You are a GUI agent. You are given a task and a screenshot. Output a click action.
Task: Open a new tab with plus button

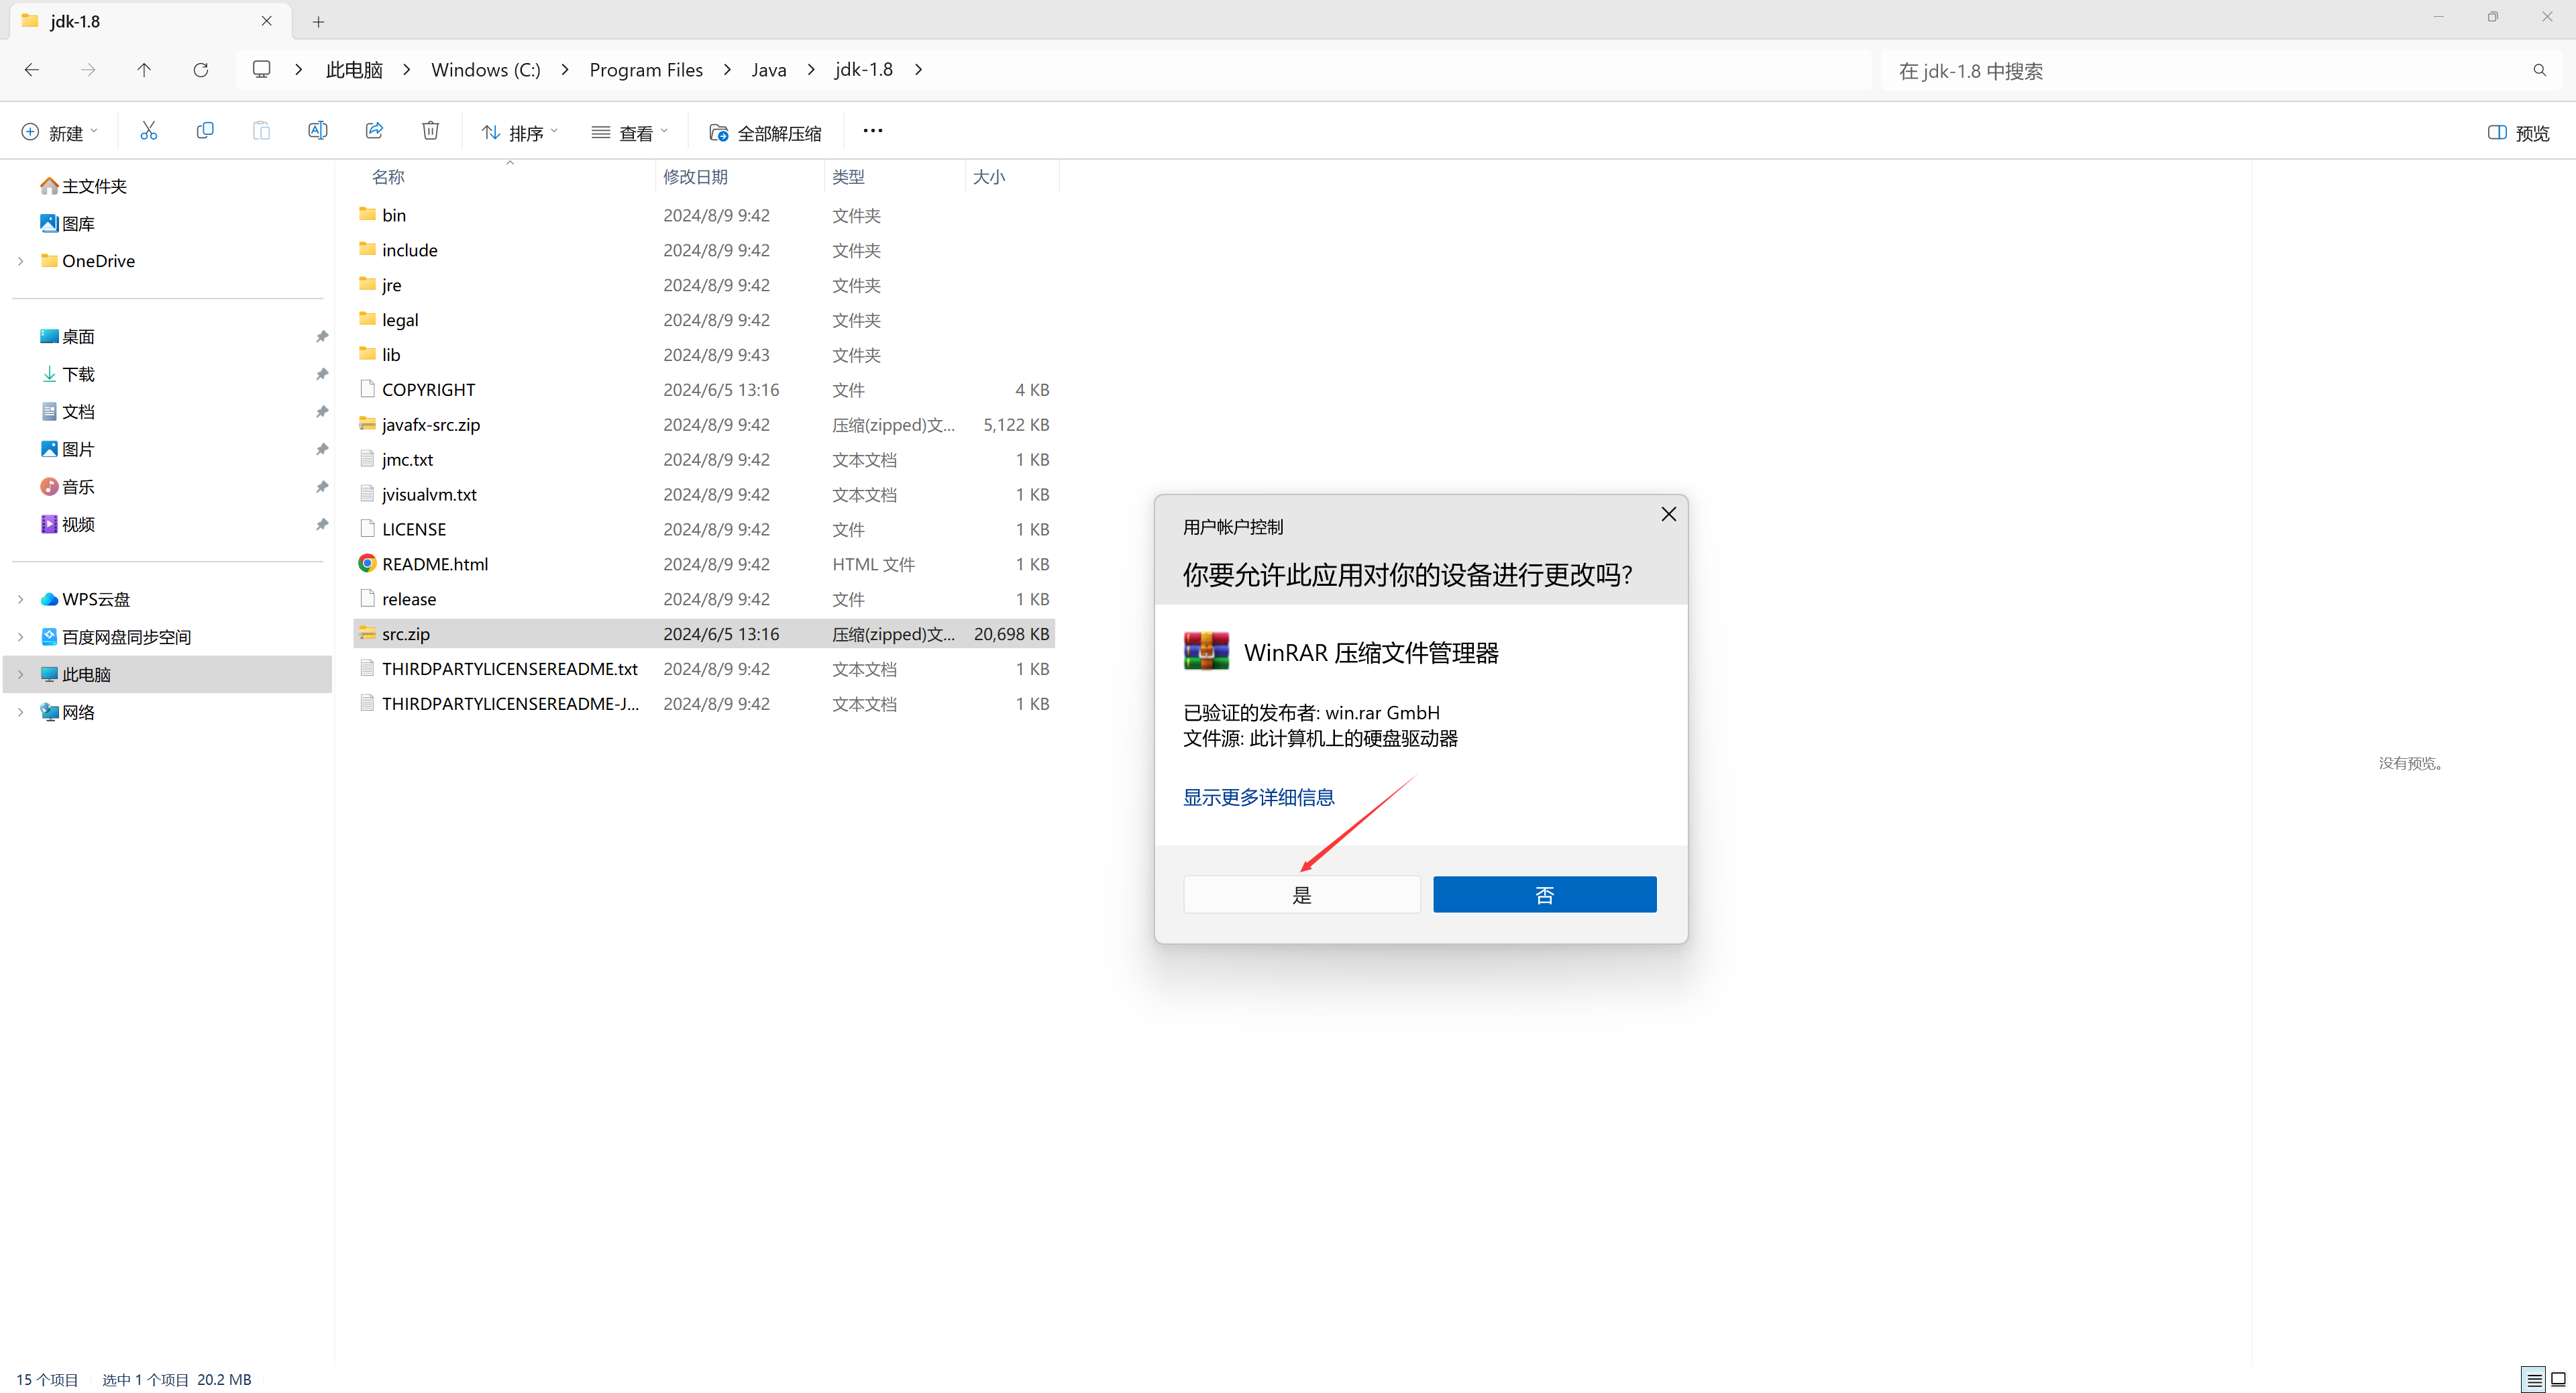click(x=318, y=21)
